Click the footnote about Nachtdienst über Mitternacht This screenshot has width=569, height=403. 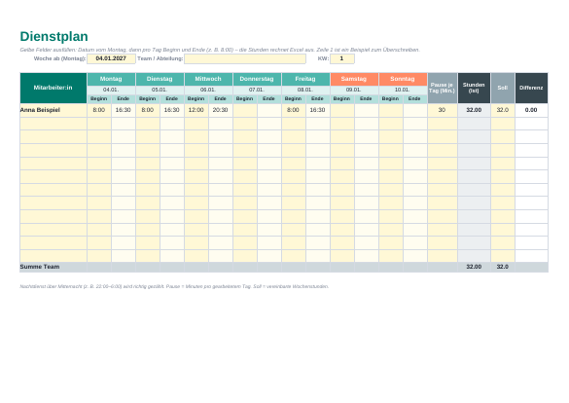tap(174, 287)
